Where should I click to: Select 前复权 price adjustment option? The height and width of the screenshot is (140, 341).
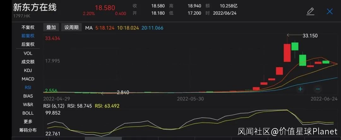(28, 36)
